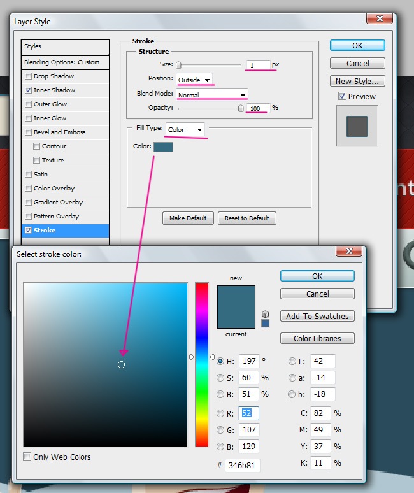Click the hex color input field
Screen dimensions: 414x493
(x=243, y=466)
